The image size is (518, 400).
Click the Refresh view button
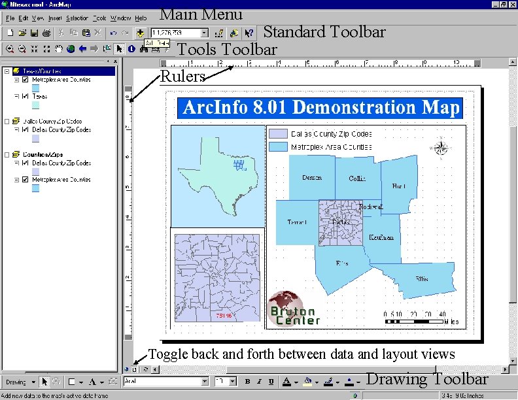(x=145, y=369)
